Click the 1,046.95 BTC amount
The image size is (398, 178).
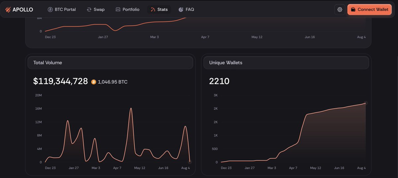point(112,82)
